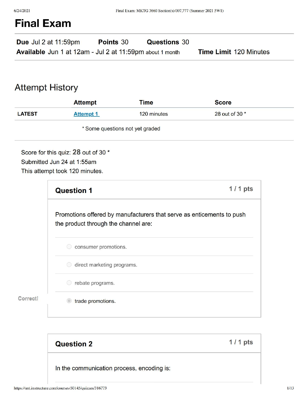Click the "Attempt History" heading
Image resolution: width=308 pixels, height=399 pixels.
pyautogui.click(x=46, y=87)
